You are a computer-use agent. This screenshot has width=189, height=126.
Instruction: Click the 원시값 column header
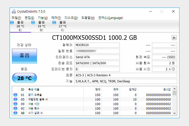click(x=155, y=90)
